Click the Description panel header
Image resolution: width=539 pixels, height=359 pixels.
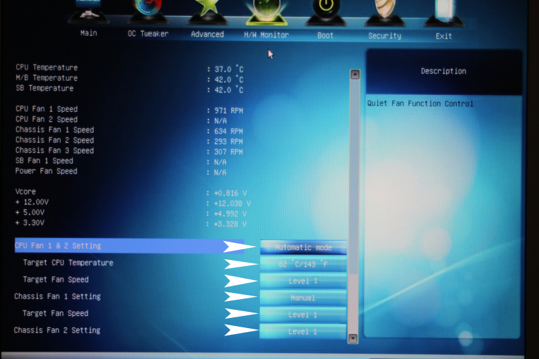coord(444,71)
